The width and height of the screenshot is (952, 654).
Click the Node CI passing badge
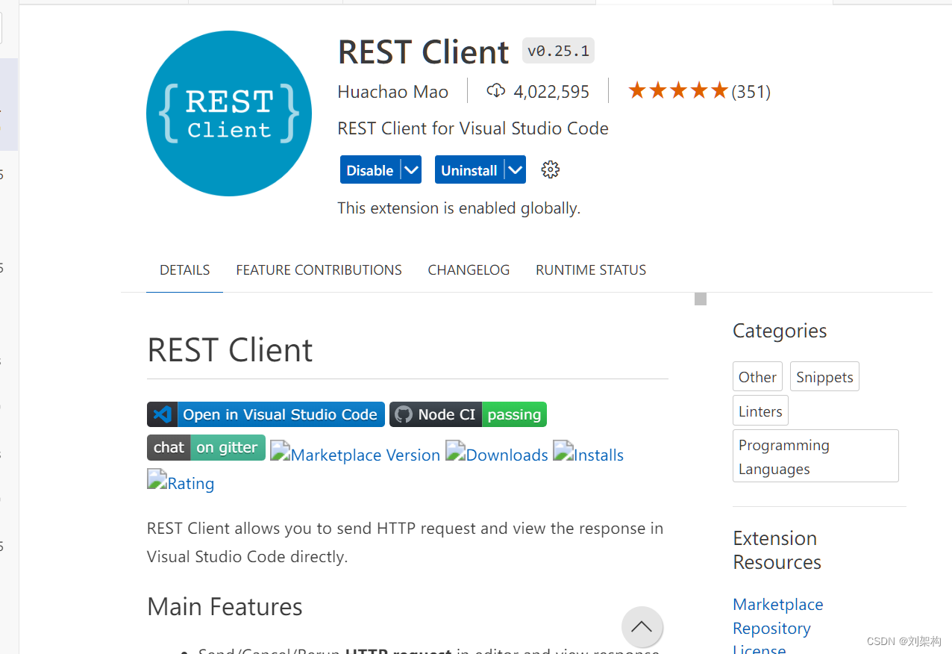(x=468, y=414)
